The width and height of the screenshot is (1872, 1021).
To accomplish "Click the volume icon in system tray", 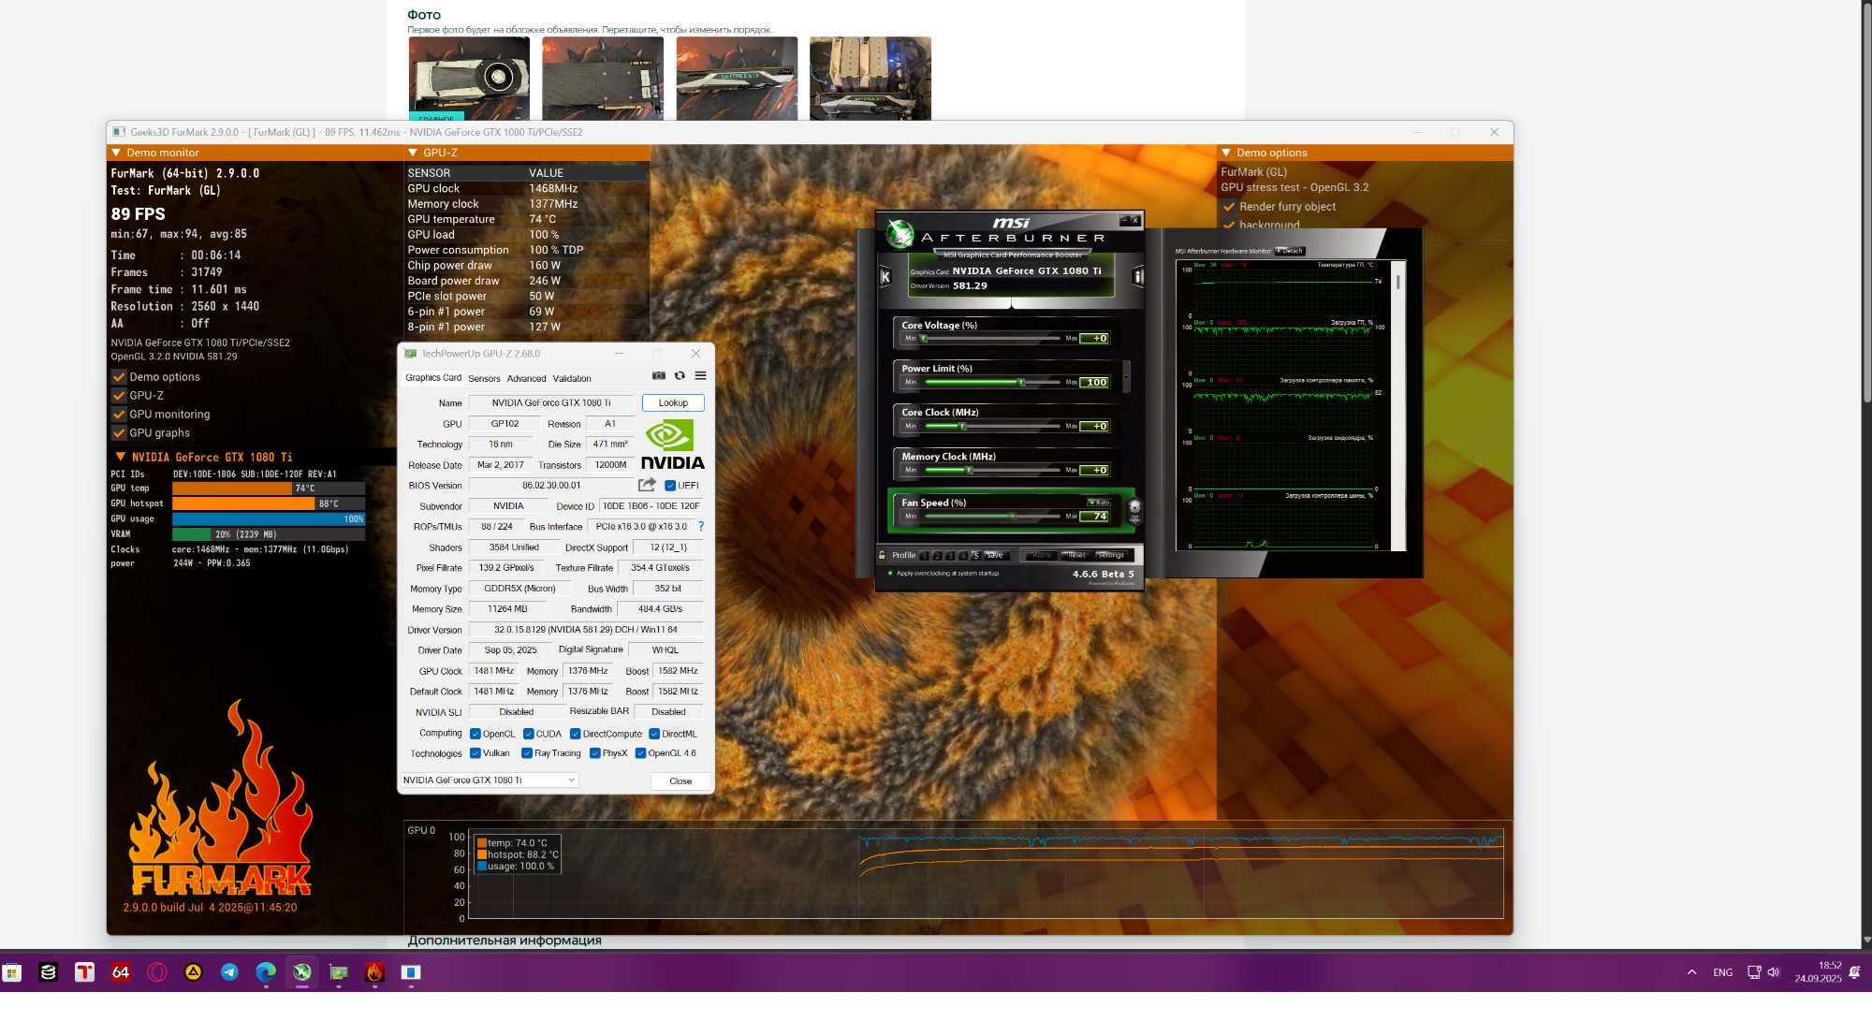I will [x=1773, y=972].
